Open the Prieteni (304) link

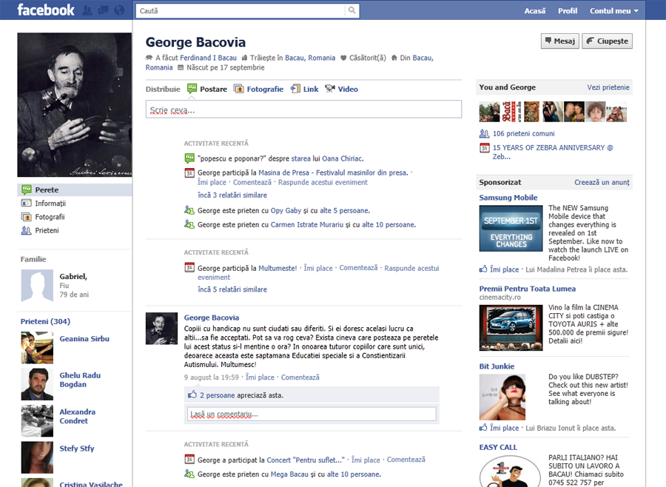pyautogui.click(x=45, y=321)
